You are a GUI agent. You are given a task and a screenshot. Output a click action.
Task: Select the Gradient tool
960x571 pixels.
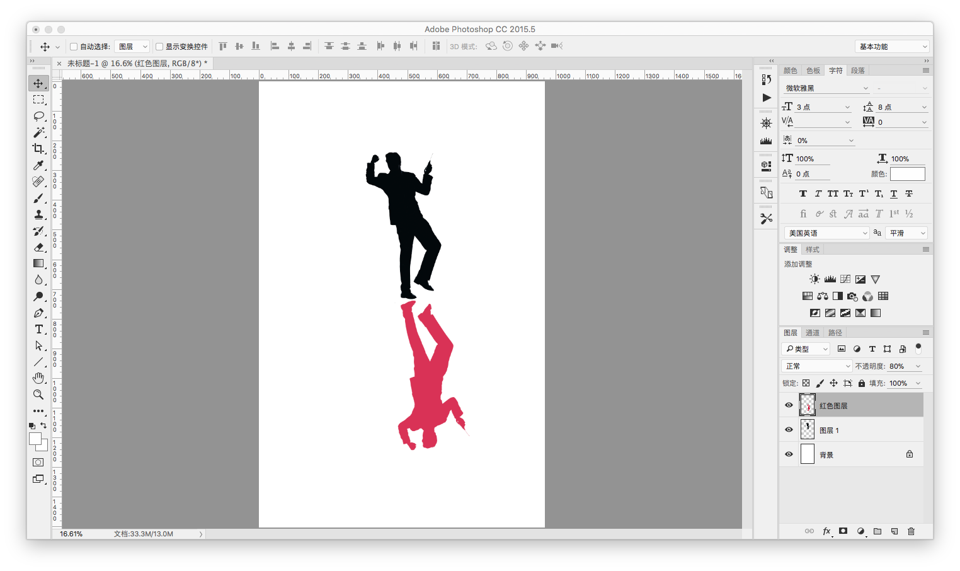[38, 263]
